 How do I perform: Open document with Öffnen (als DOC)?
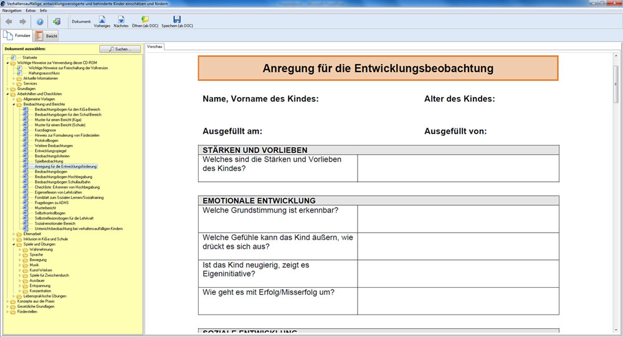pos(145,22)
